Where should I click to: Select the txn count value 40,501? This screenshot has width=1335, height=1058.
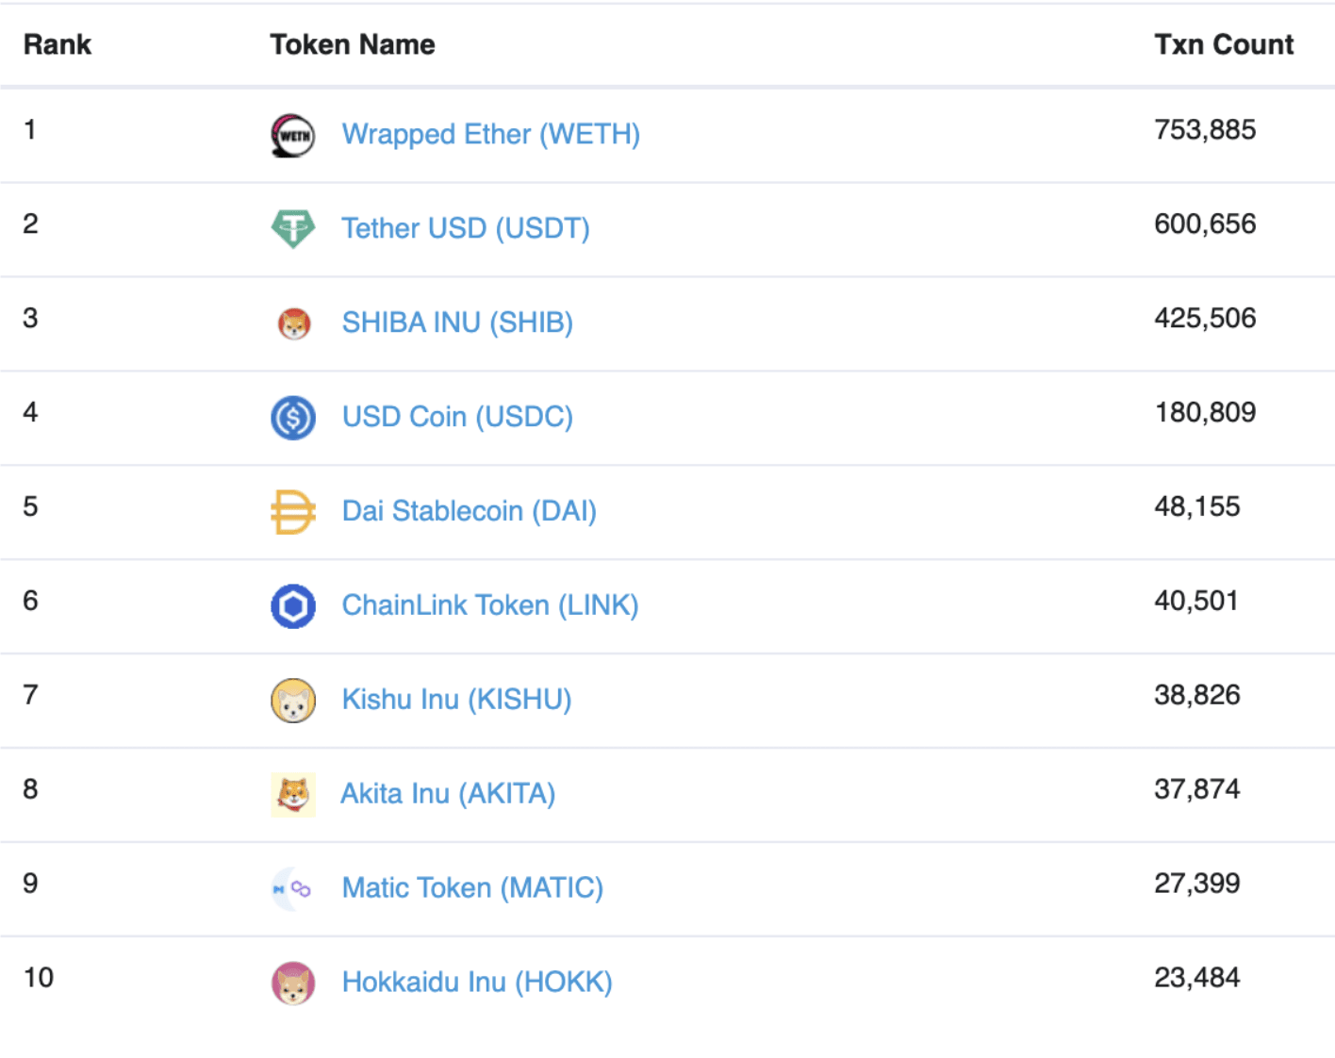pos(1196,602)
